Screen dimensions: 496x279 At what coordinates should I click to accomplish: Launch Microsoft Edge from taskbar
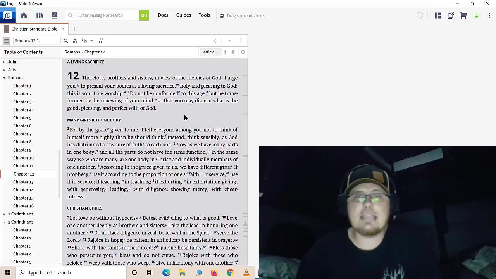166,273
